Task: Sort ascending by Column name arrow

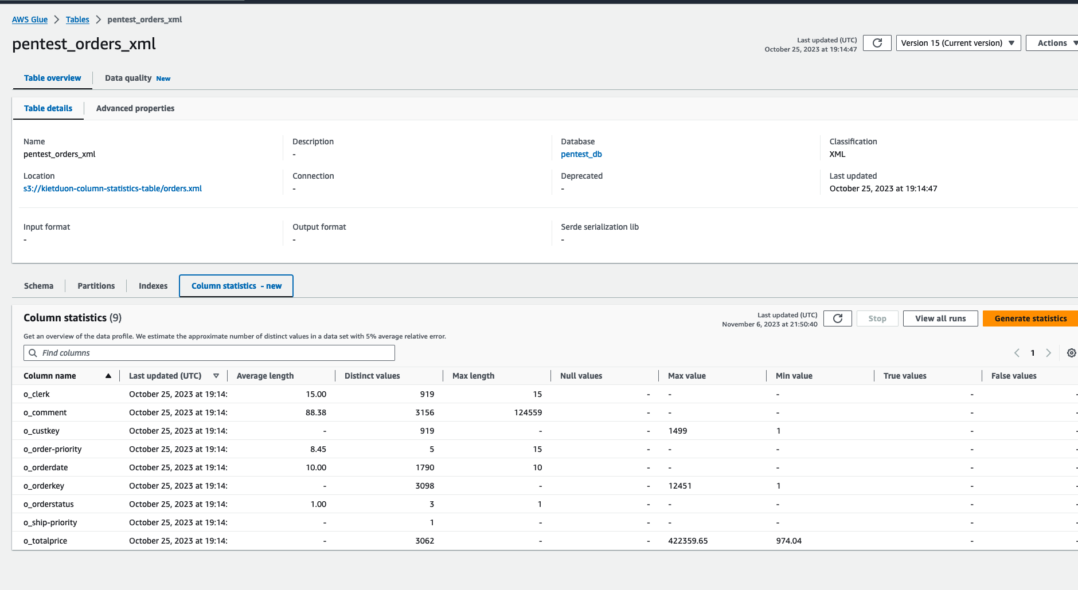Action: (108, 376)
